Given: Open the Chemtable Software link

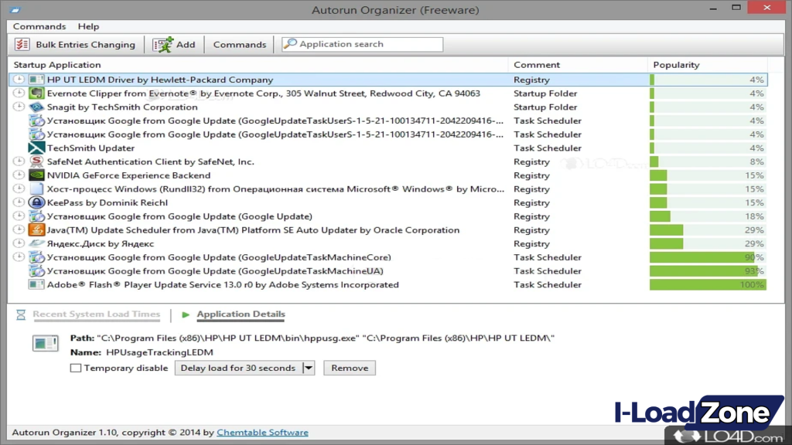Looking at the screenshot, I should (x=263, y=433).
